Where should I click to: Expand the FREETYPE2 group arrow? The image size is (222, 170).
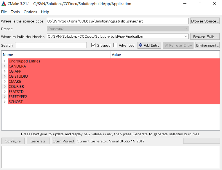point(5,97)
